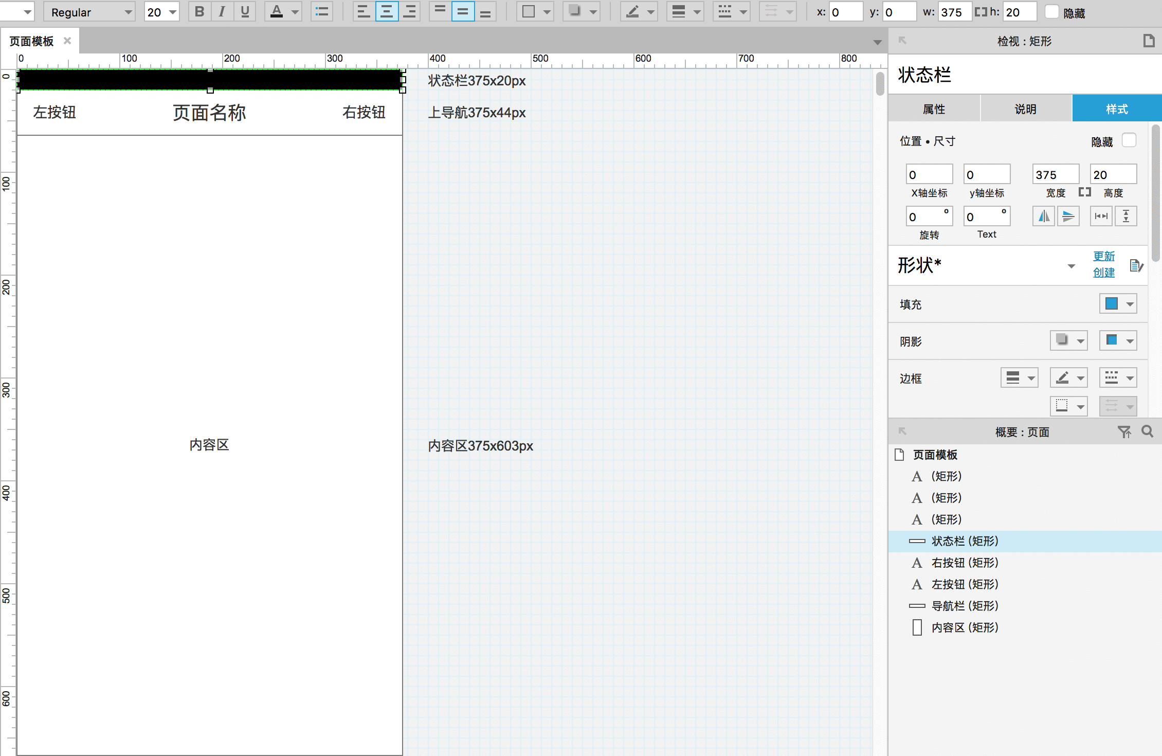Fit height to text icon
This screenshot has height=756, width=1162.
(x=1125, y=216)
